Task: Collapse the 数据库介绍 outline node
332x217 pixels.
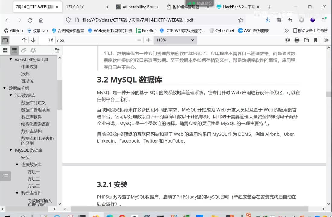Action: pos(5,88)
